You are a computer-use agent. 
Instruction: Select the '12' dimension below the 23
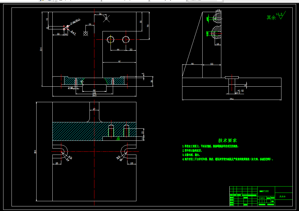point(143,139)
